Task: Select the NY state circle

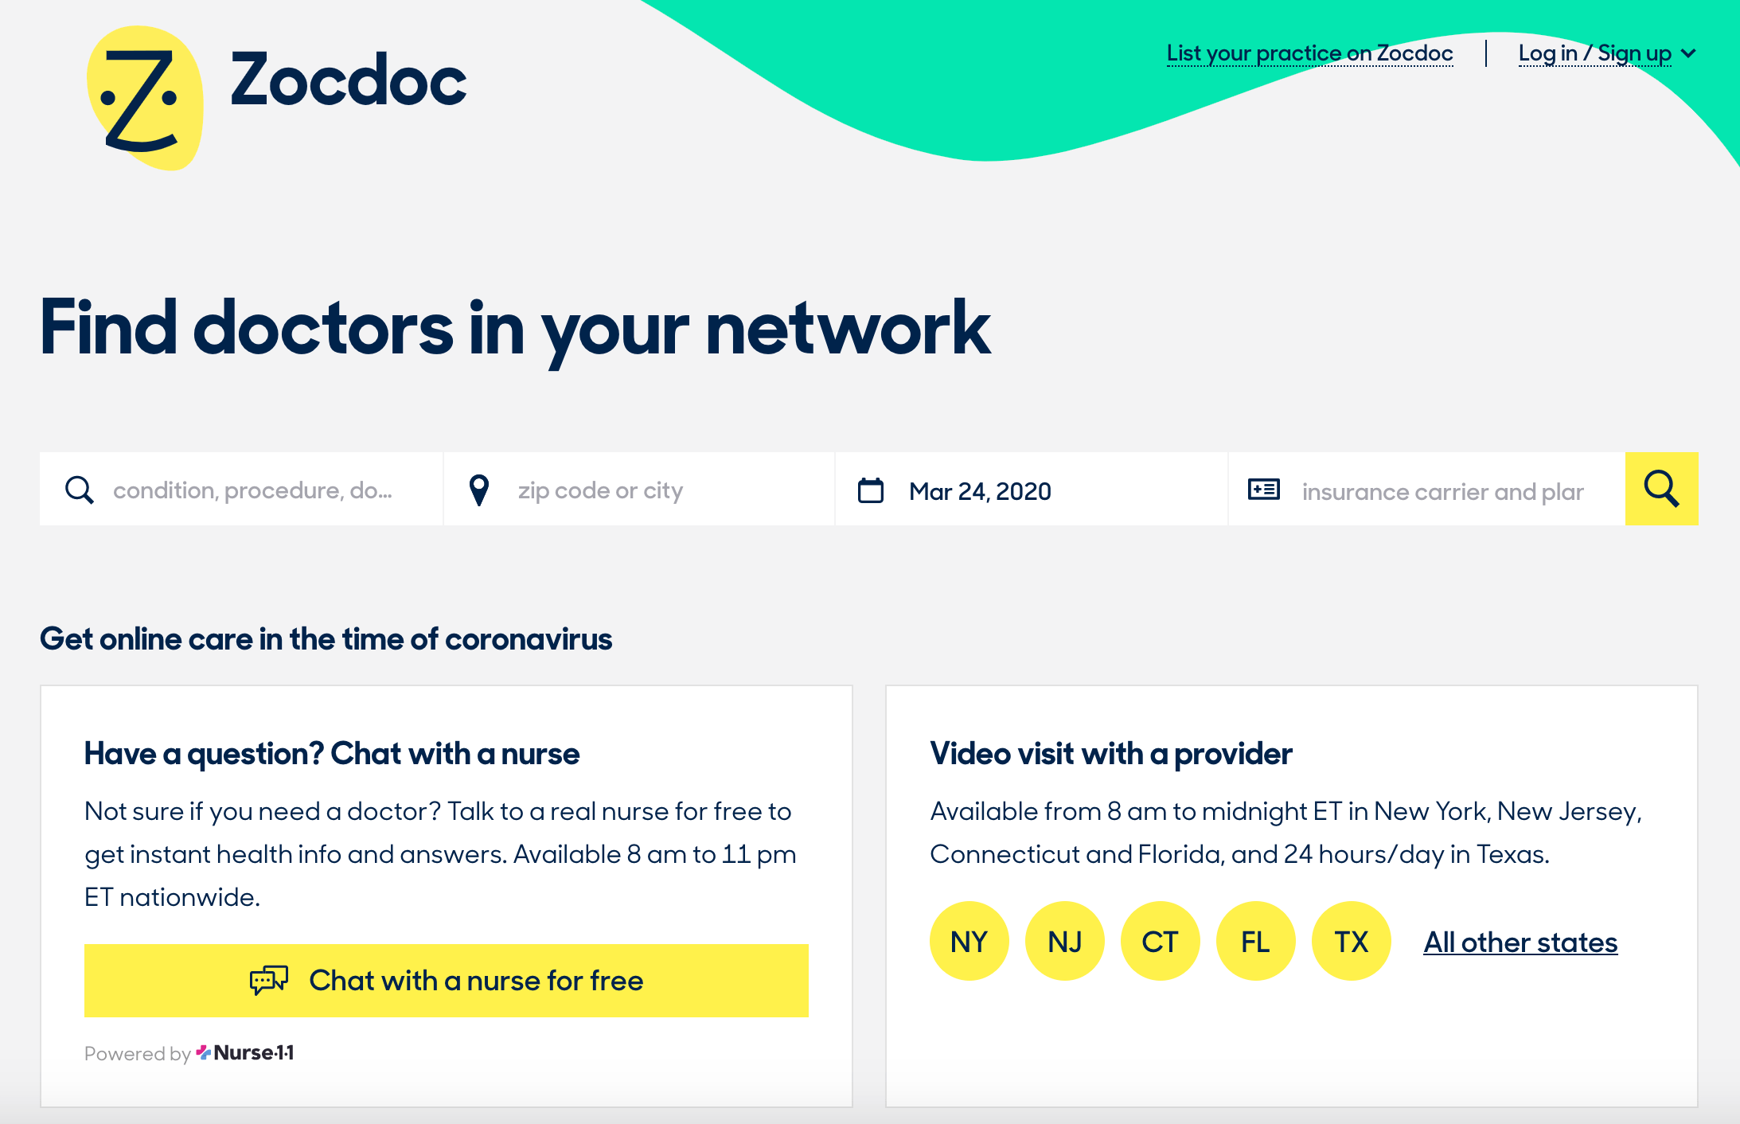Action: [969, 941]
